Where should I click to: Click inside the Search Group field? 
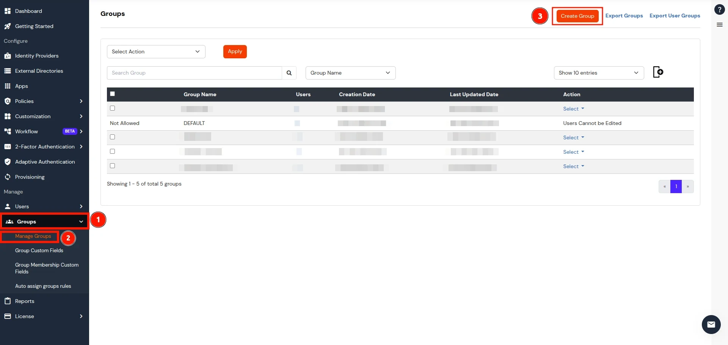[x=195, y=73]
